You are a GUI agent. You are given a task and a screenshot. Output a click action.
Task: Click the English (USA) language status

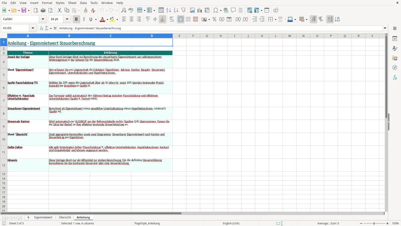pos(231,223)
